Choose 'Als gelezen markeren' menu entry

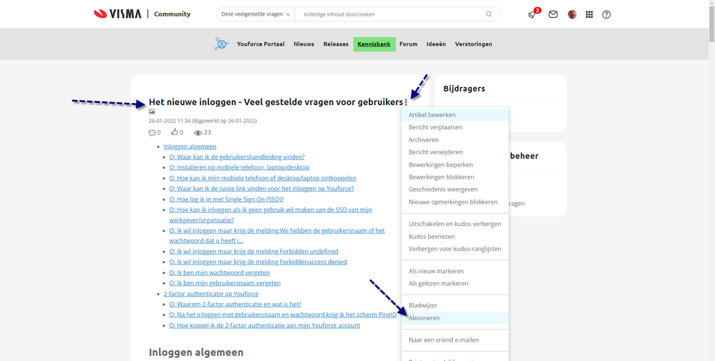click(455, 284)
